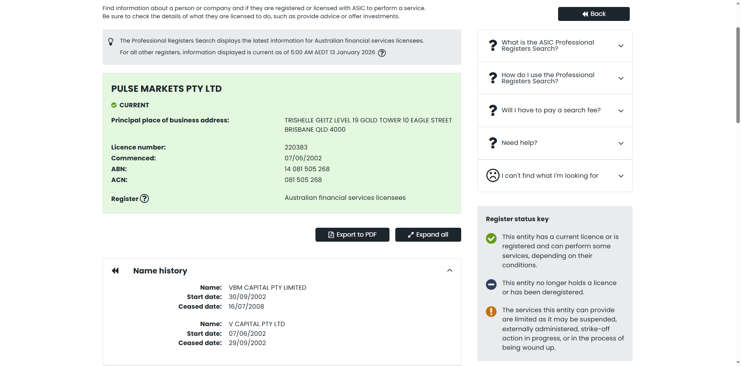This screenshot has height=366, width=741.
Task: Click the PULSE MARKETS PTY LTD heading
Action: click(166, 89)
